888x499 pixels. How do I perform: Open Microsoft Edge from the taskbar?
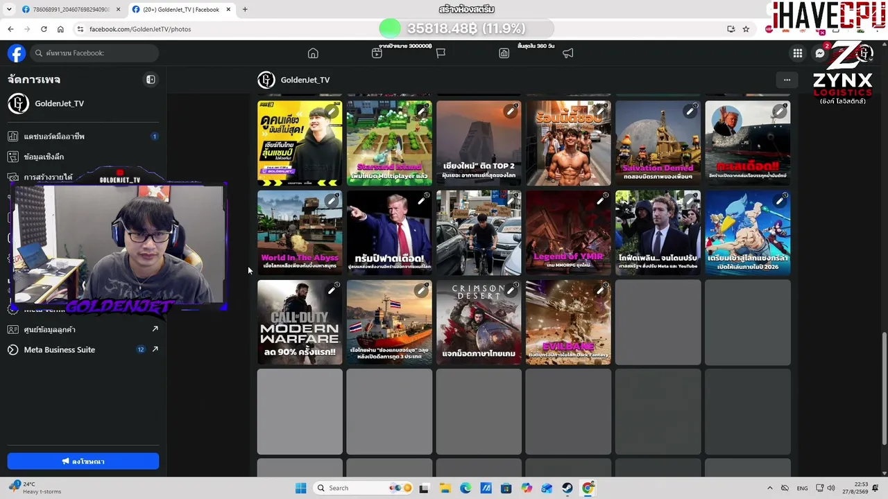tap(466, 488)
